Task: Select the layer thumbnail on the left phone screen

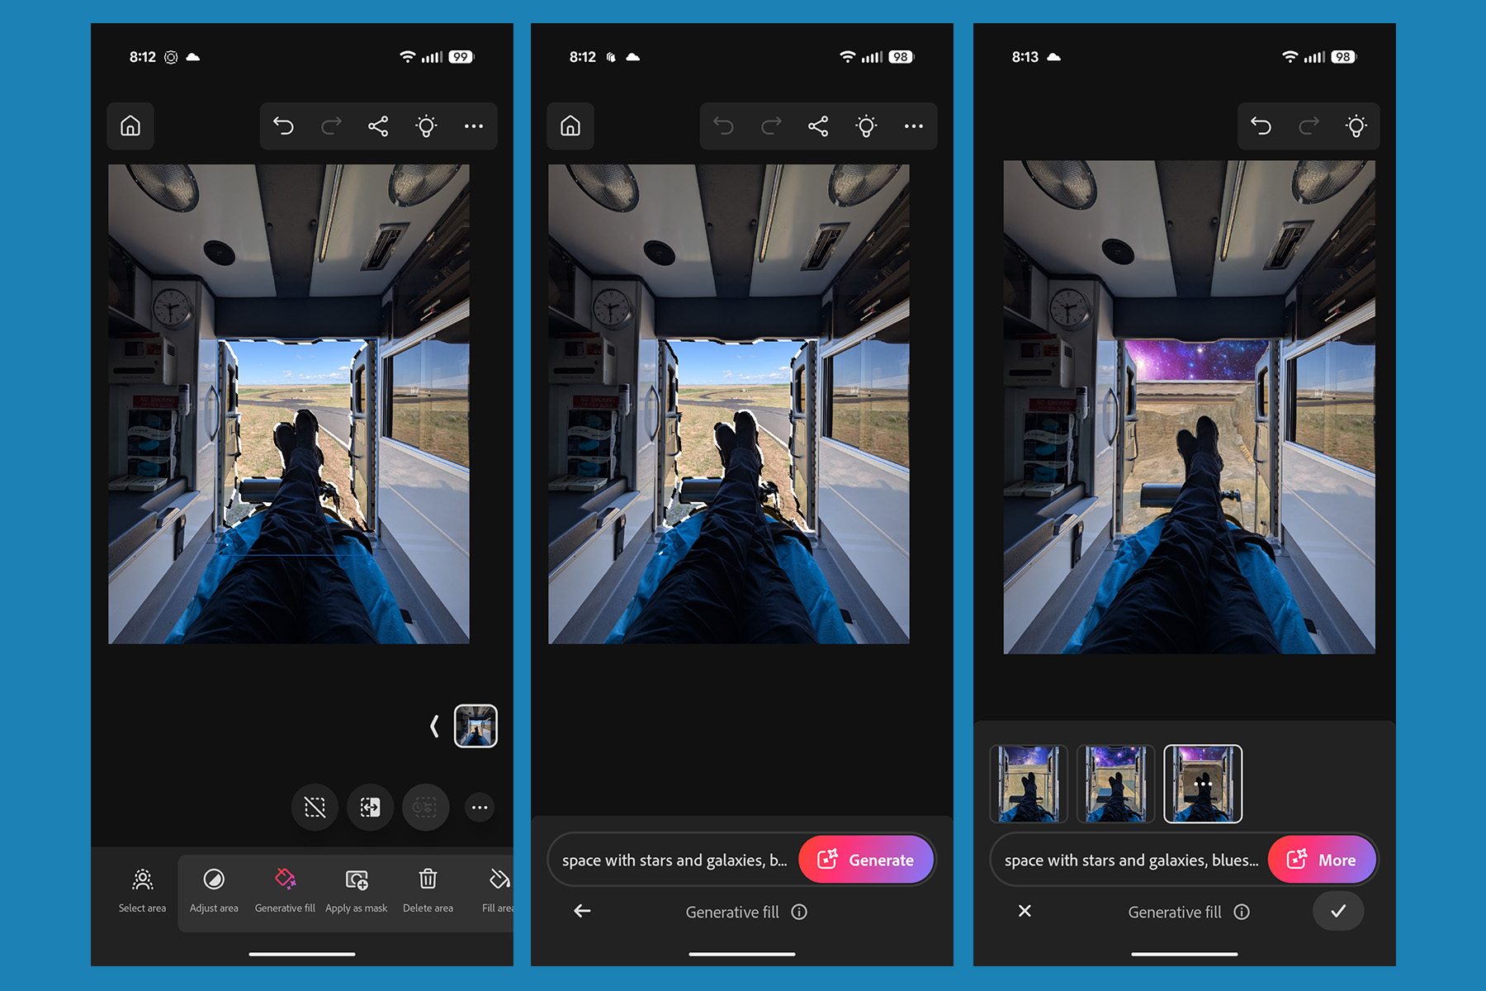Action: (x=476, y=726)
